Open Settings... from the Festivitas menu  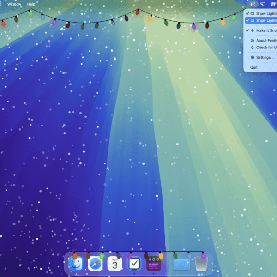[261, 57]
